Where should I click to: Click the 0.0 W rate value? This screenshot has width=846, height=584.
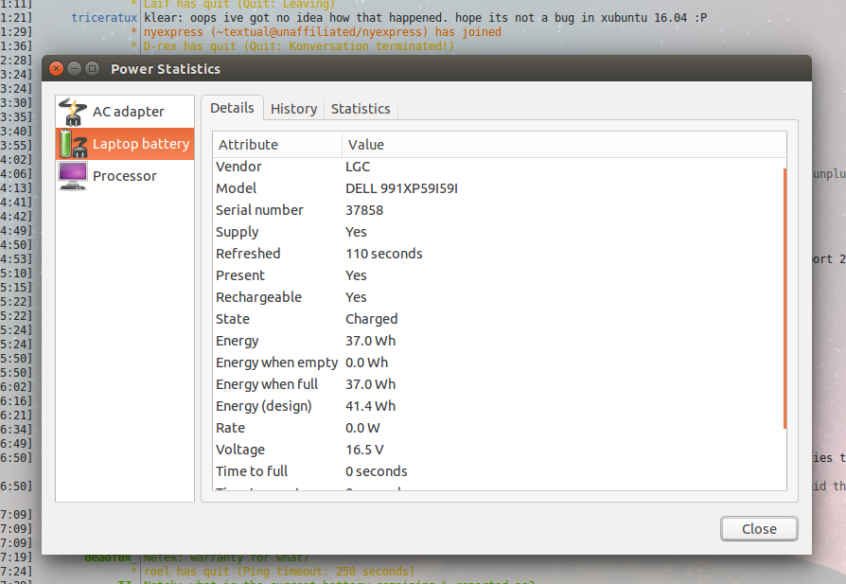362,428
